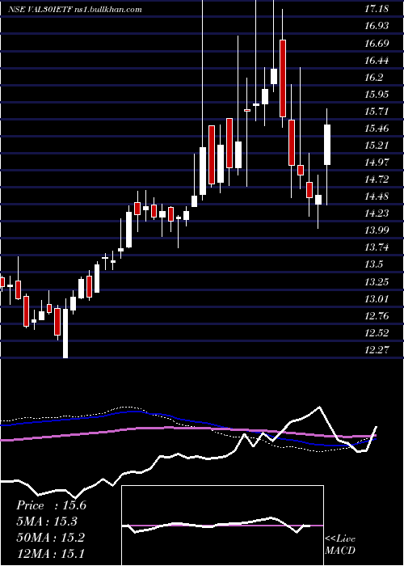Select the 17.18 price axis label
This screenshot has width=404, height=566.
377,9
